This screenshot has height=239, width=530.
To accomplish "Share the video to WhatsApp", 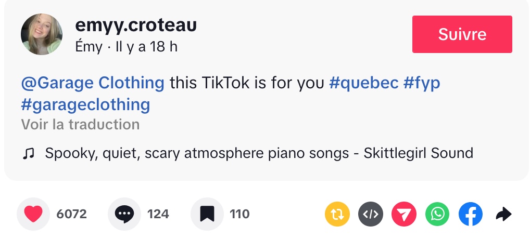I will (437, 214).
